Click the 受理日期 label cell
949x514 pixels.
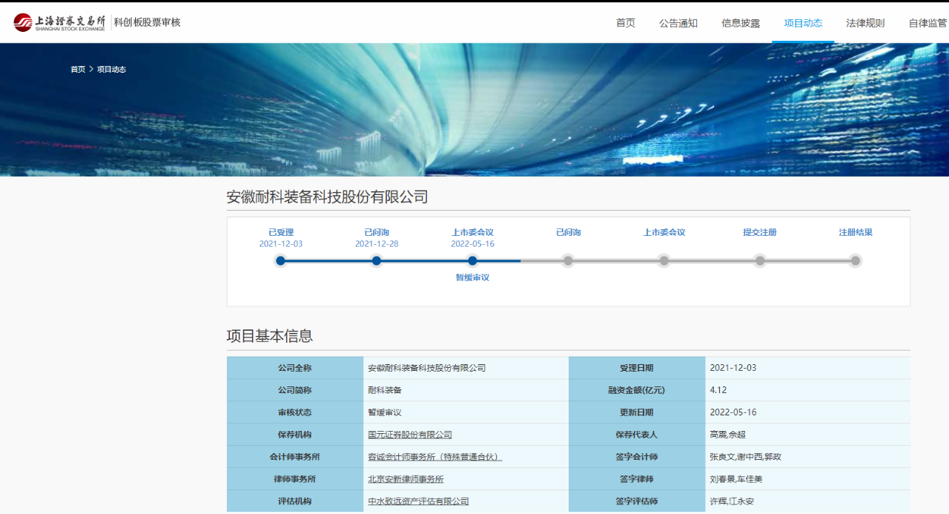tap(637, 368)
